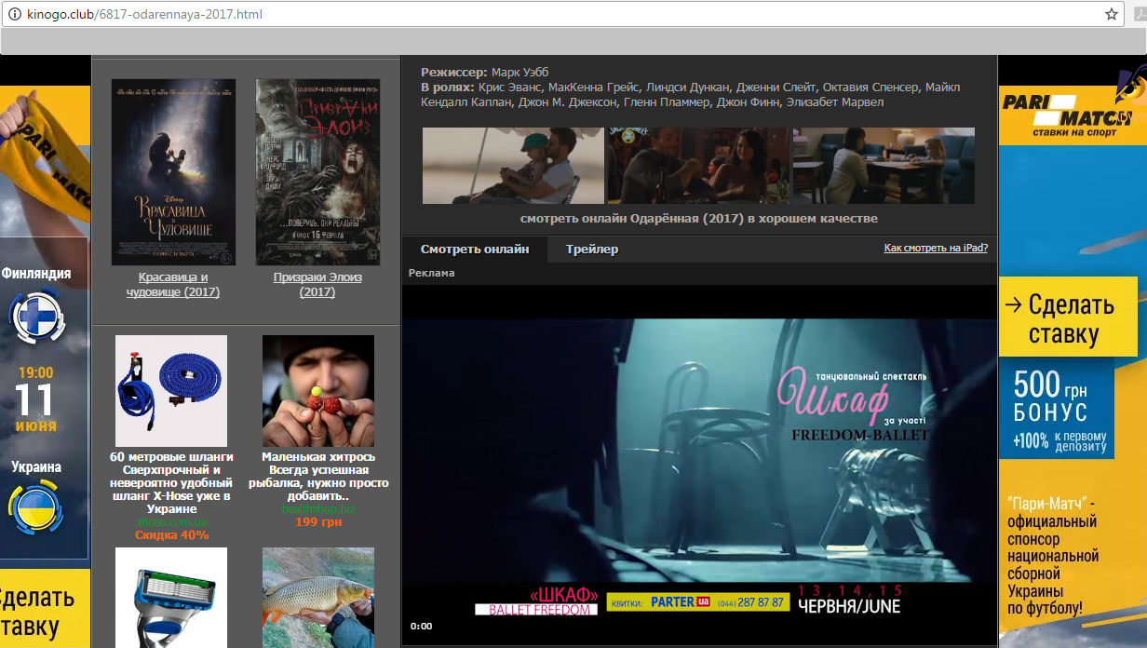
Task: Open the Призраки Элоиз poster
Action: click(x=317, y=172)
